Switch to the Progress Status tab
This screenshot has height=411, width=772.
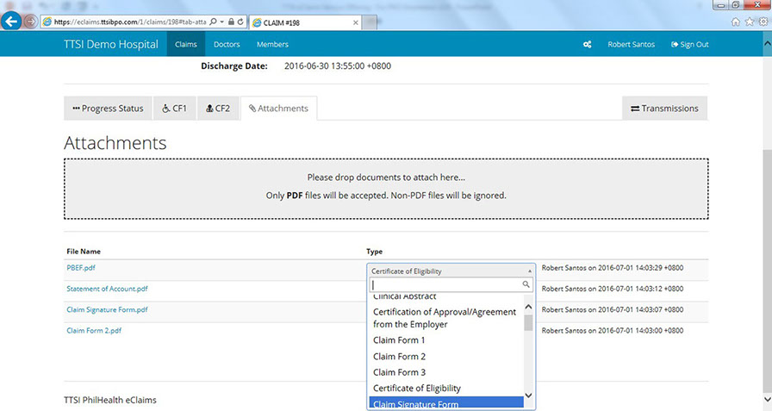[108, 109]
